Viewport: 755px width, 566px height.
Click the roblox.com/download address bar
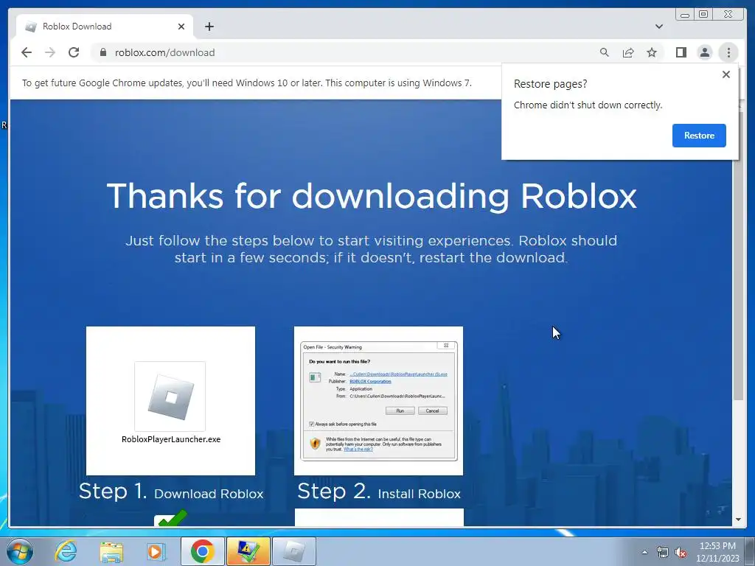pos(164,52)
